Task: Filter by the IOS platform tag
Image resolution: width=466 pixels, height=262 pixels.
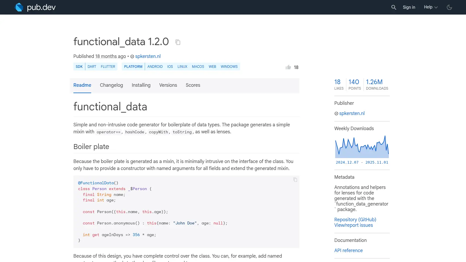Action: coord(170,67)
